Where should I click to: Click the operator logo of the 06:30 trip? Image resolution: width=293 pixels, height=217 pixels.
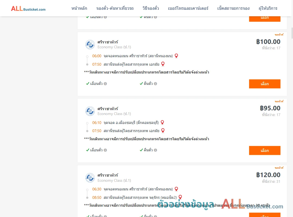pos(90,178)
